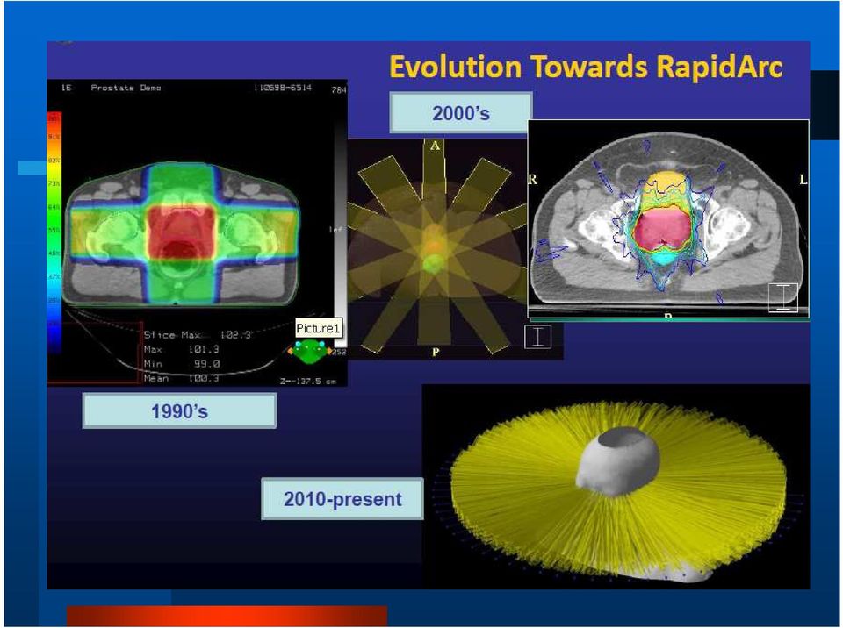Click the scale marker icon in the CT image

pyautogui.click(x=782, y=297)
